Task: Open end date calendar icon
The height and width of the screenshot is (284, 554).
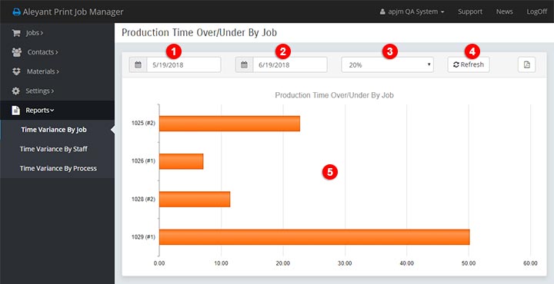Action: coord(244,64)
